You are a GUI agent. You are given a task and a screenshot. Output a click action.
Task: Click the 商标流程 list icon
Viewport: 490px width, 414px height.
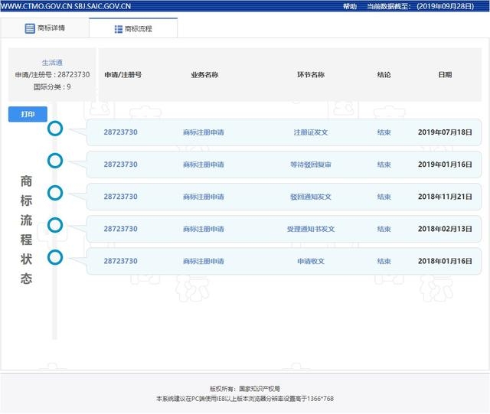(119, 29)
